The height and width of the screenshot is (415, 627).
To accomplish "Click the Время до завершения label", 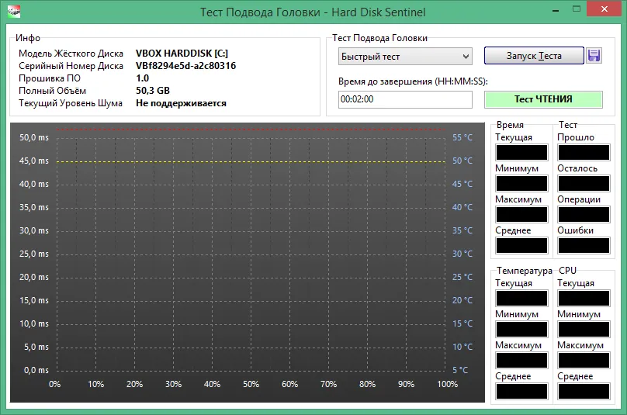I will tap(413, 81).
